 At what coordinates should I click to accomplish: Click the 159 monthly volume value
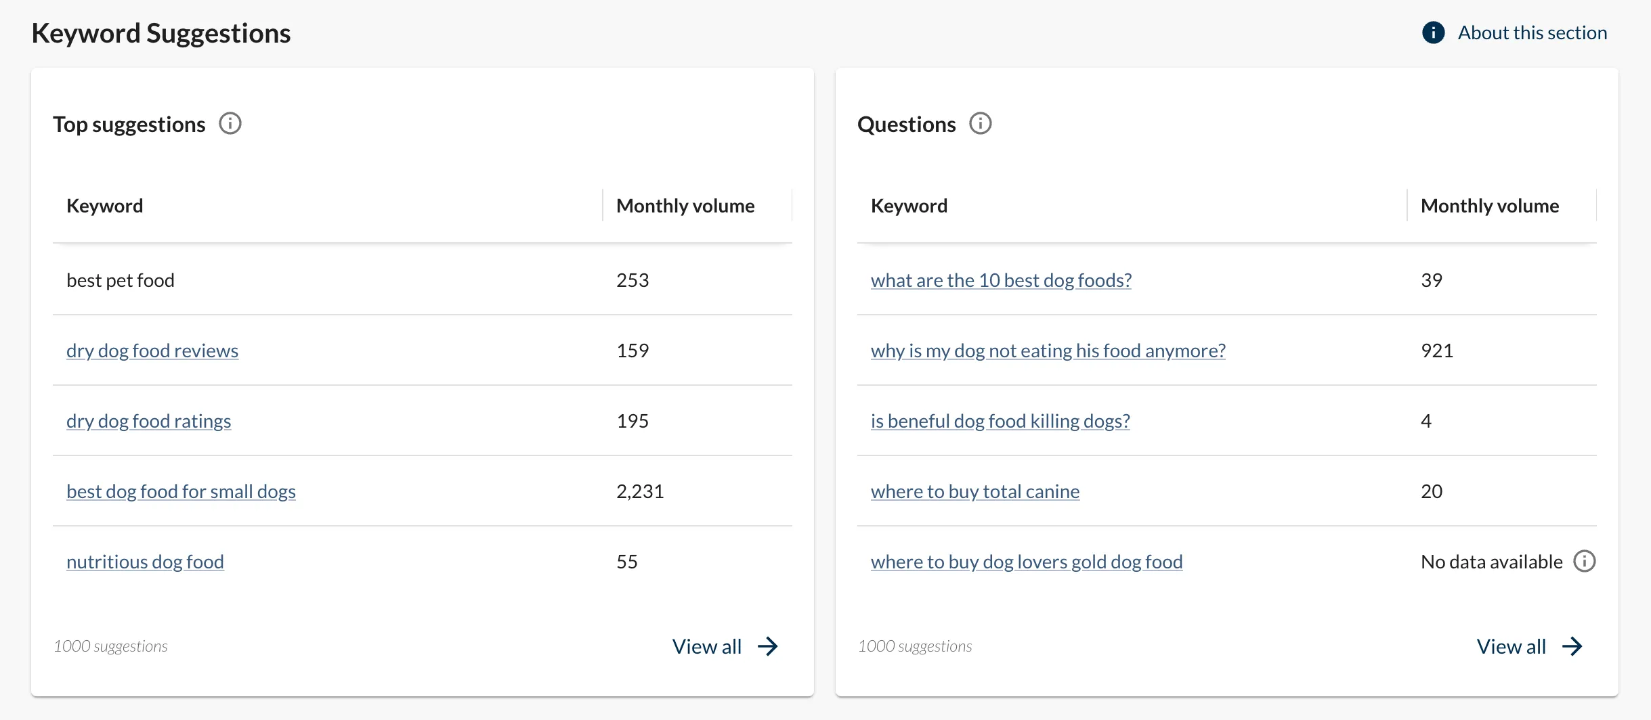[x=632, y=351]
